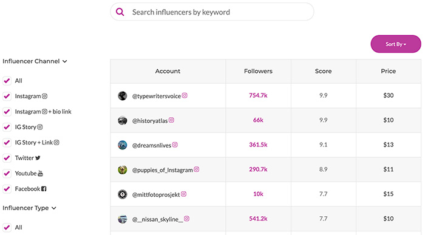Toggle the Facebook channel checkbox
The width and height of the screenshot is (425, 235).
(x=7, y=189)
